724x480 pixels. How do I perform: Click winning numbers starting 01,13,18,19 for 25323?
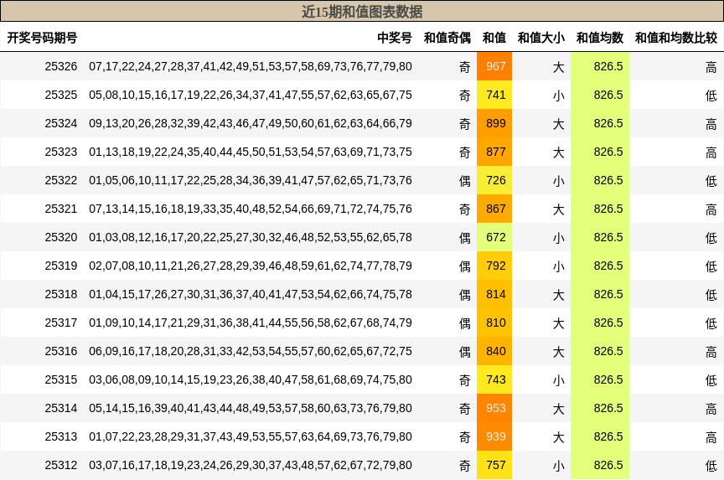pyautogui.click(x=251, y=152)
